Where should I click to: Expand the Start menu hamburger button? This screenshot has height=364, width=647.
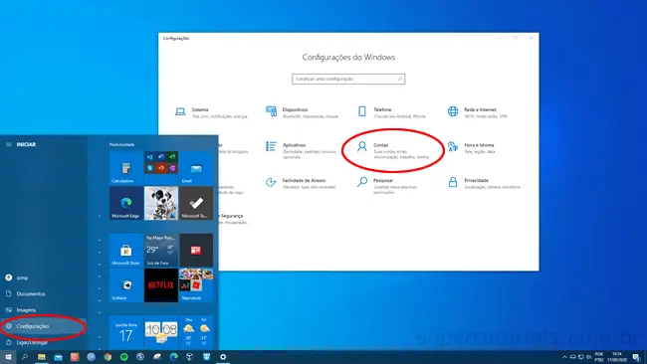[9, 144]
